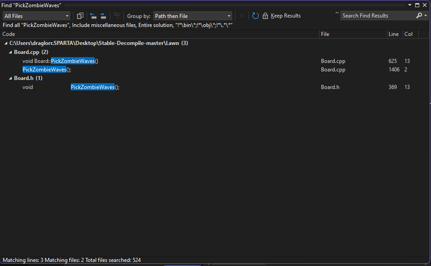Click the toolbar overflow chevron icon
Image resolution: width=431 pixels, height=266 pixels.
[x=337, y=13]
